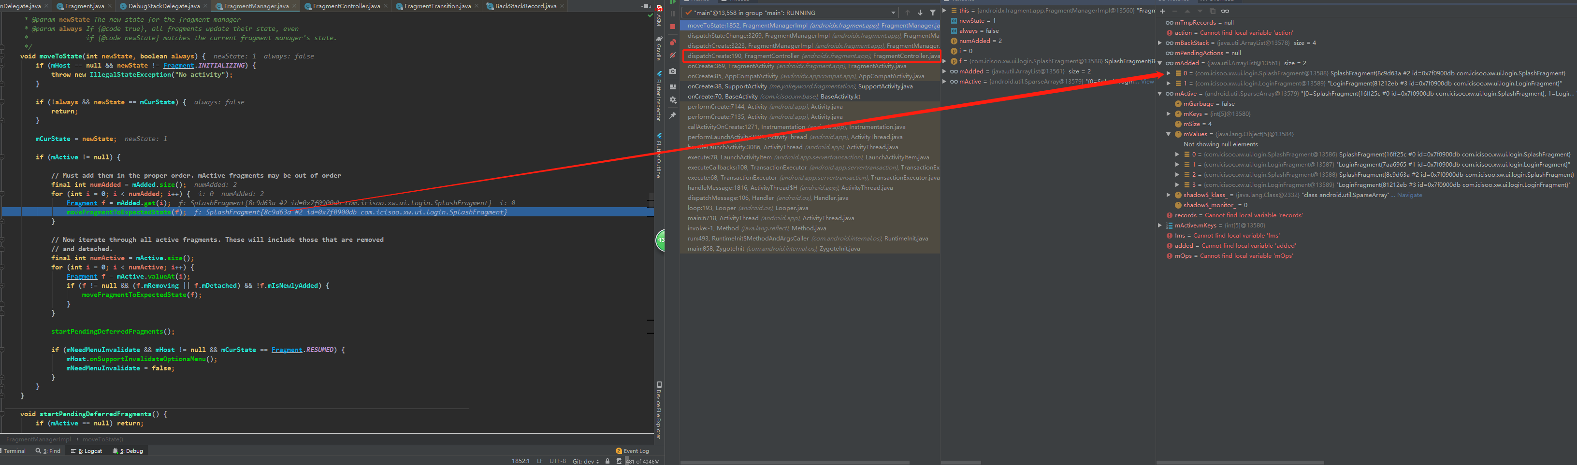The width and height of the screenshot is (1577, 465).
Task: Select onCreate:38 SupportActivity frame
Action: [x=810, y=86]
